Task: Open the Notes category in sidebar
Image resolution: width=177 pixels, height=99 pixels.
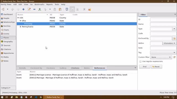Action: [x=8, y=61]
